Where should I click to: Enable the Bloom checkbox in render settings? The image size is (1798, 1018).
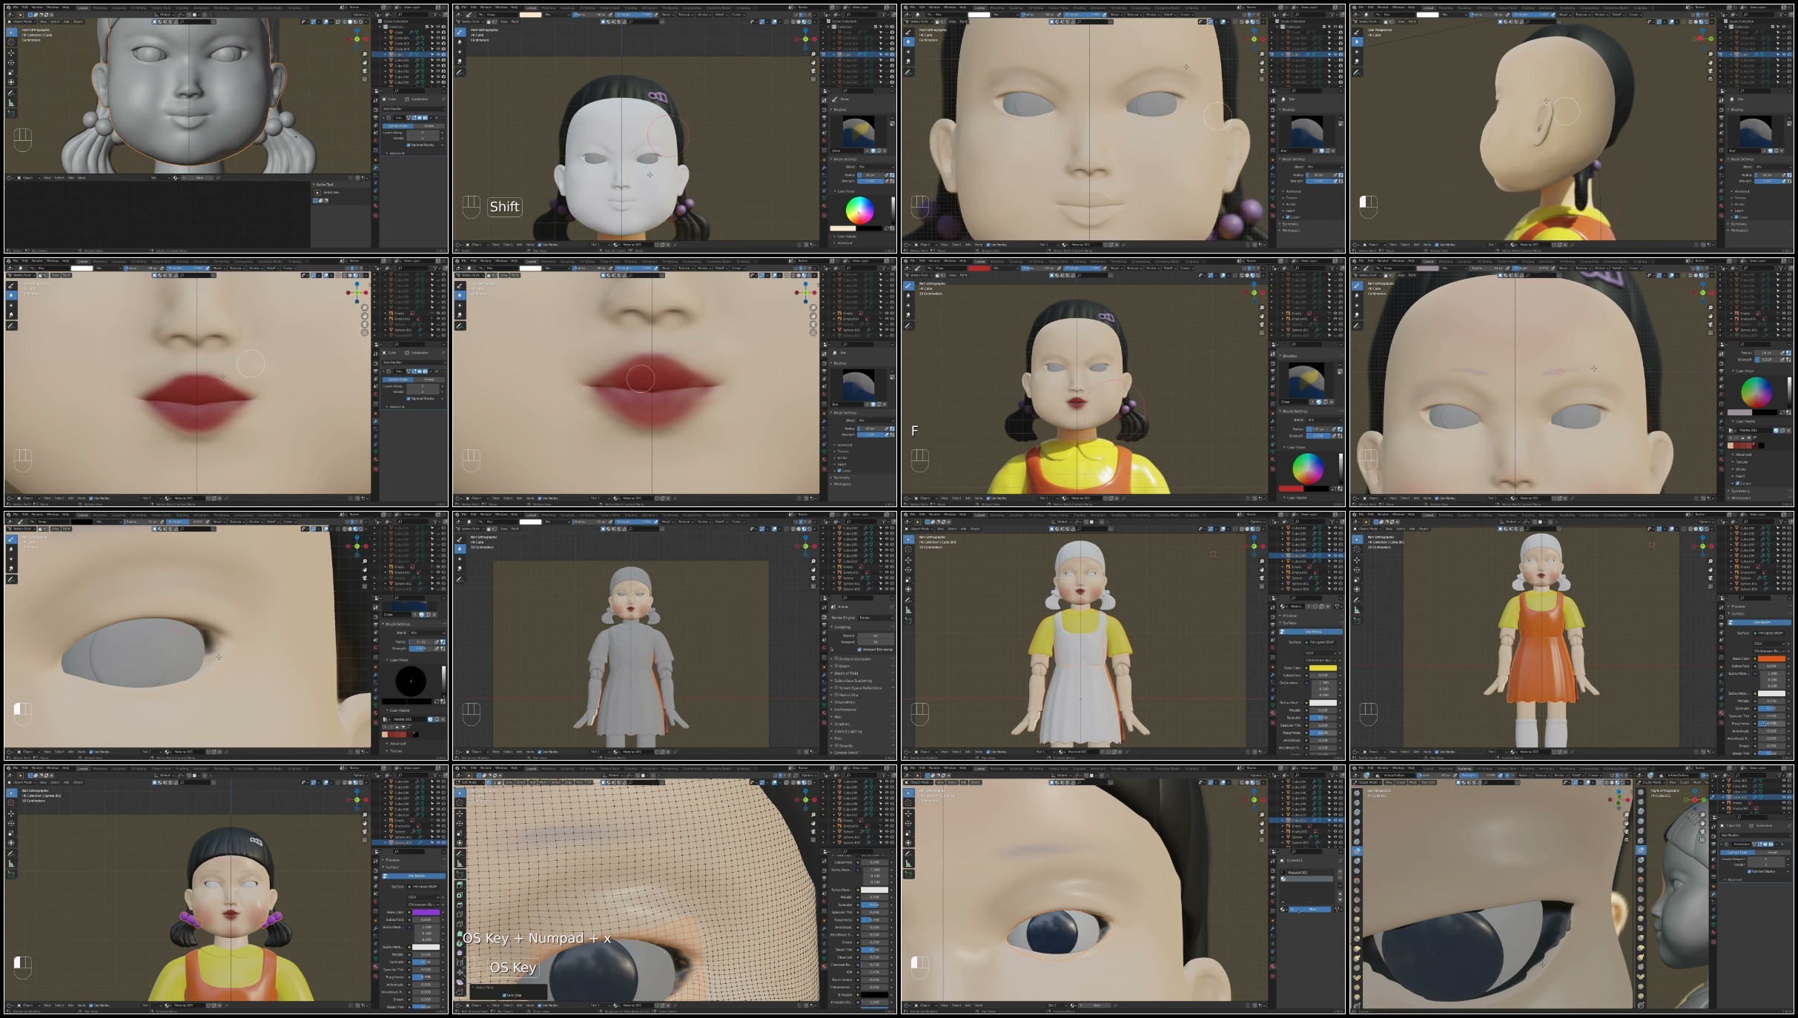836,666
